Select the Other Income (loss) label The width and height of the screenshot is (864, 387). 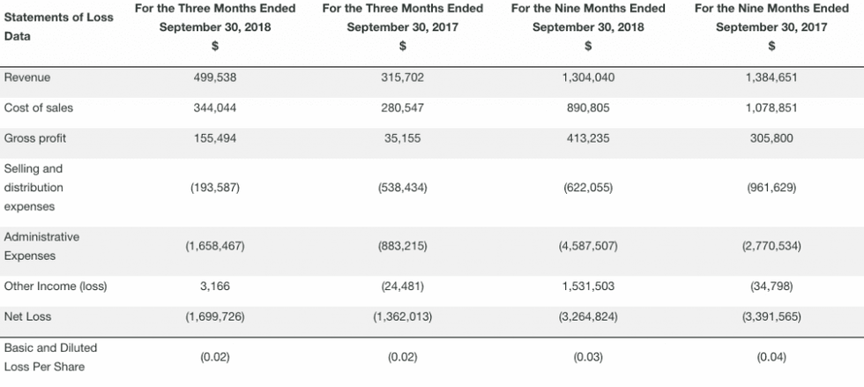[55, 287]
